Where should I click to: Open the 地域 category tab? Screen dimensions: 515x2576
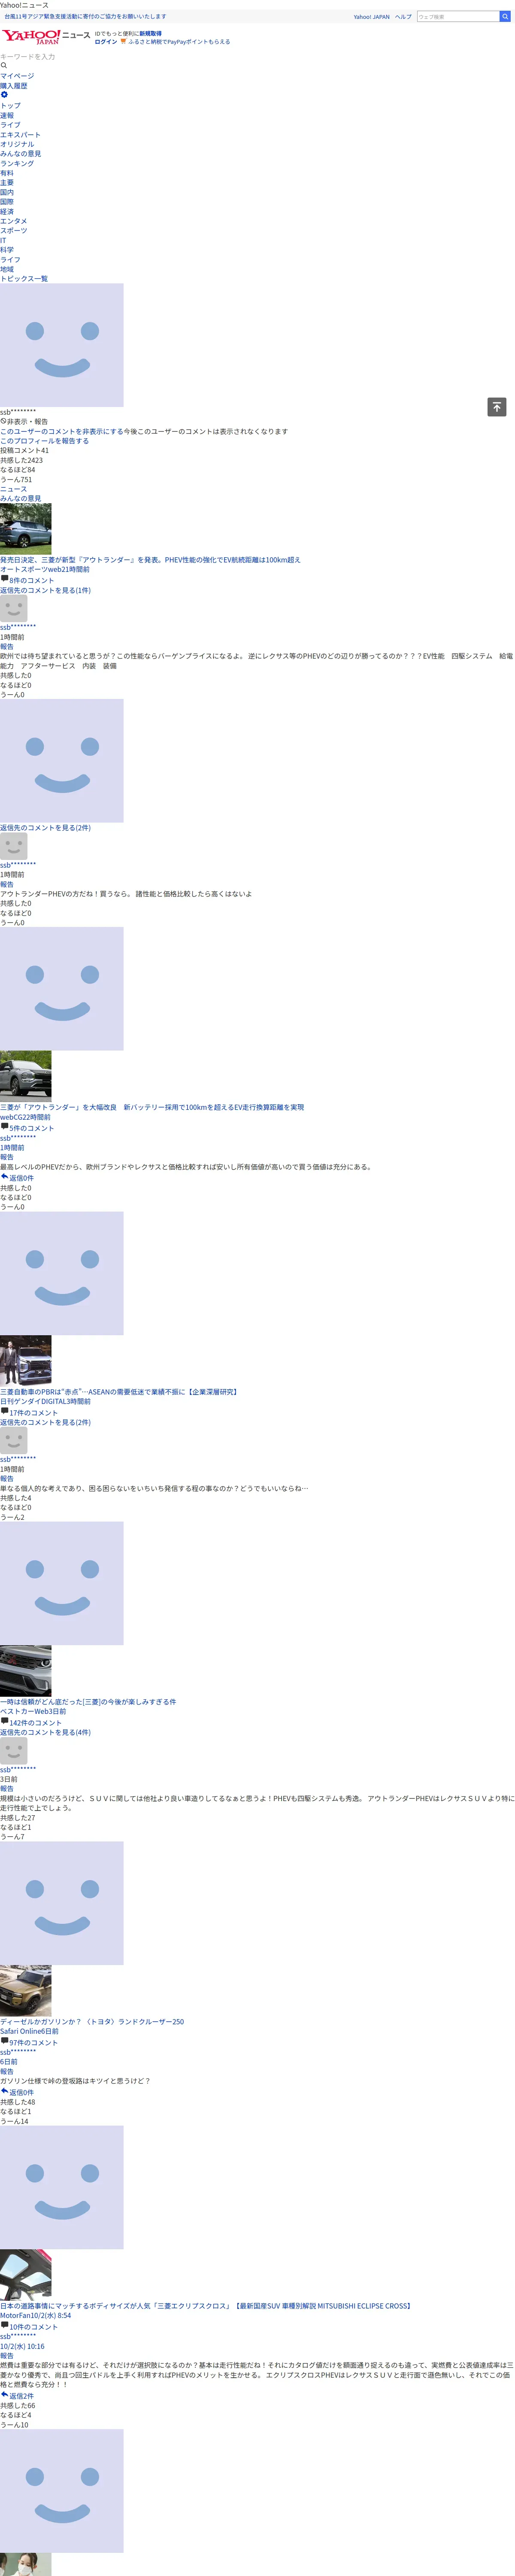click(7, 269)
